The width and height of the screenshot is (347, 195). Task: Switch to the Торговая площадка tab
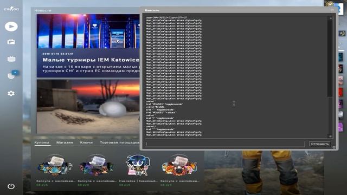119,142
